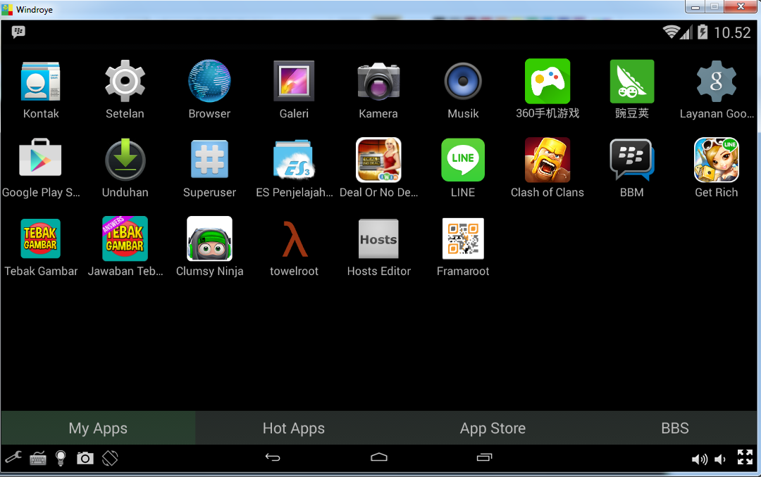Launch the Hosts Editor app
Viewport: 761px width, 477px height.
tap(378, 238)
